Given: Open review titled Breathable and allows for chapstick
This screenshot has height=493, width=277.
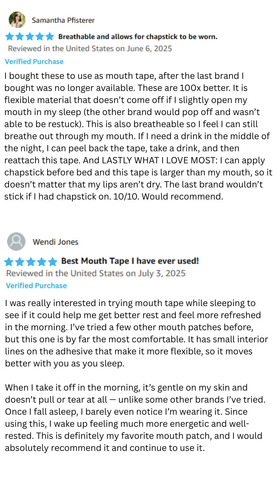Looking at the screenshot, I should (138, 37).
